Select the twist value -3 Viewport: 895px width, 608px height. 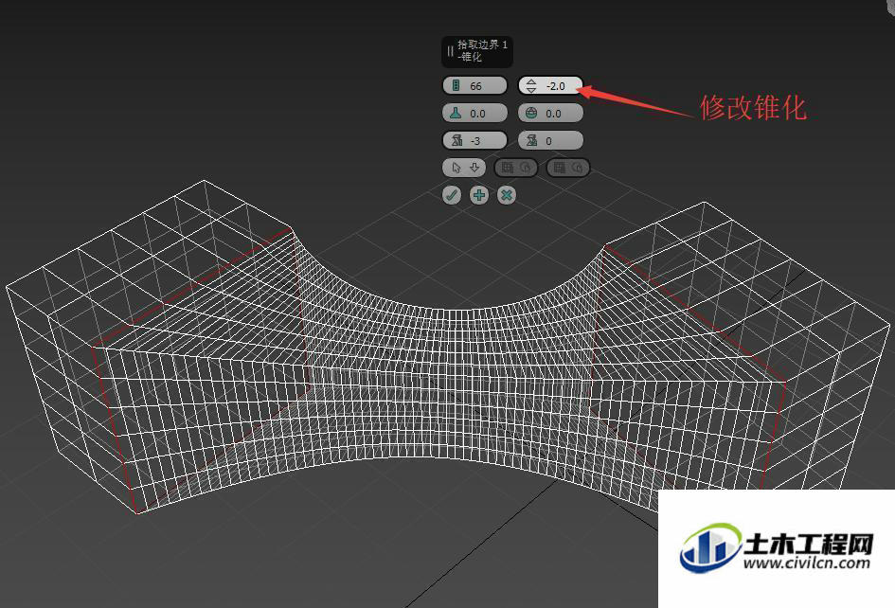pos(474,141)
